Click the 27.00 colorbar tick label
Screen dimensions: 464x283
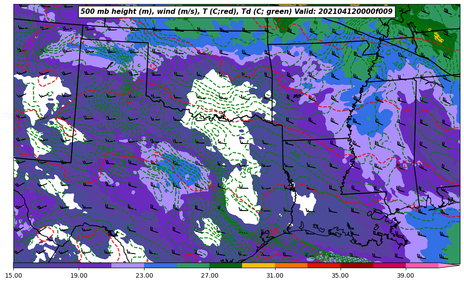[209, 275]
